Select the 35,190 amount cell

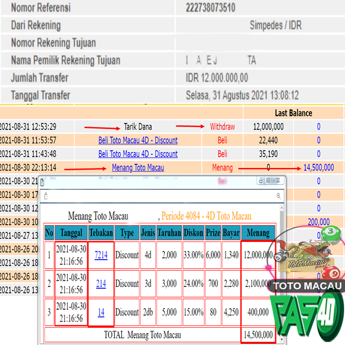(x=268, y=154)
